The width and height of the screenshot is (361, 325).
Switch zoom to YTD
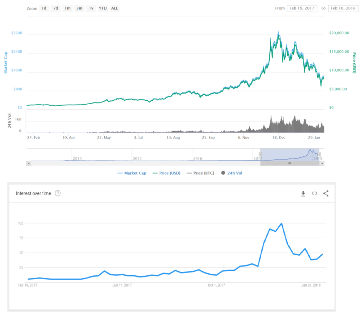[103, 8]
